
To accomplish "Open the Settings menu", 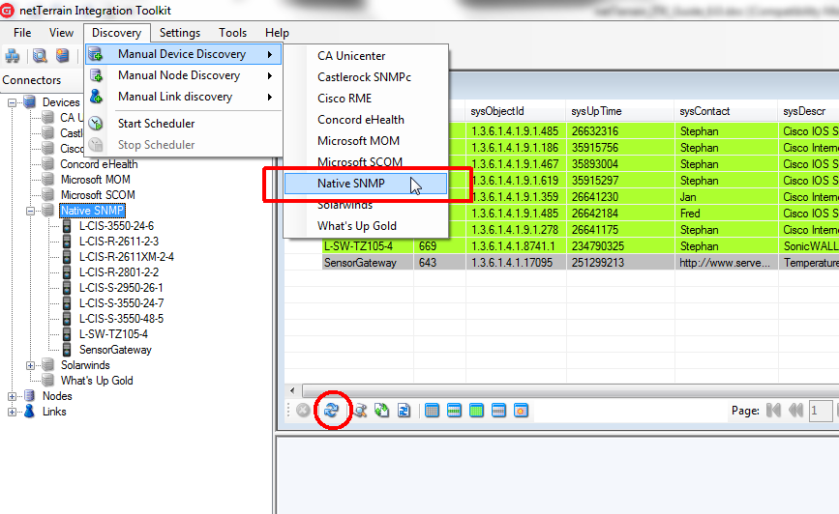I will [180, 33].
